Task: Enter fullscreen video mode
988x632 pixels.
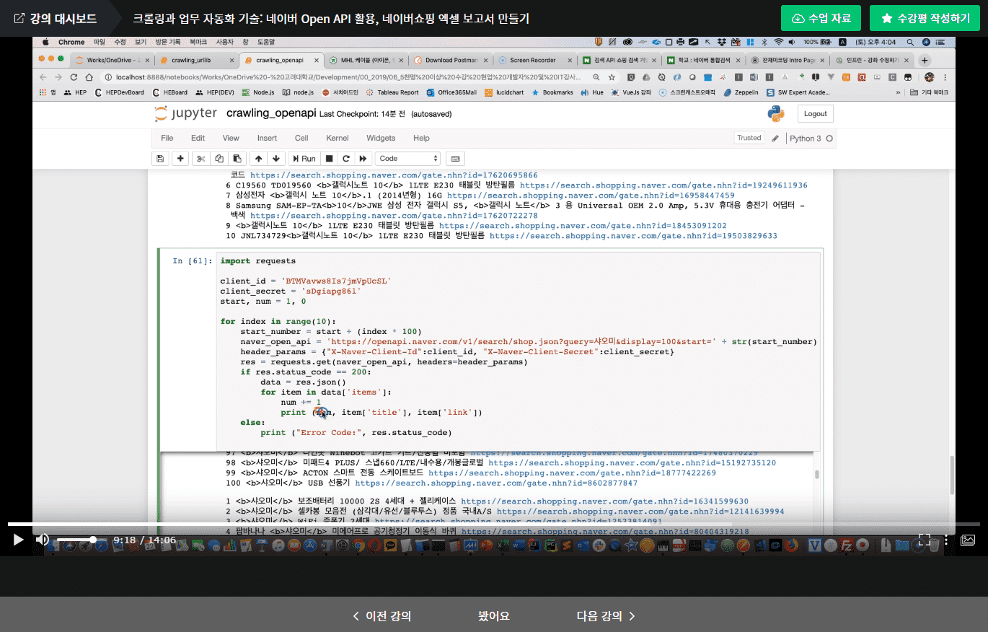Action: [x=925, y=539]
